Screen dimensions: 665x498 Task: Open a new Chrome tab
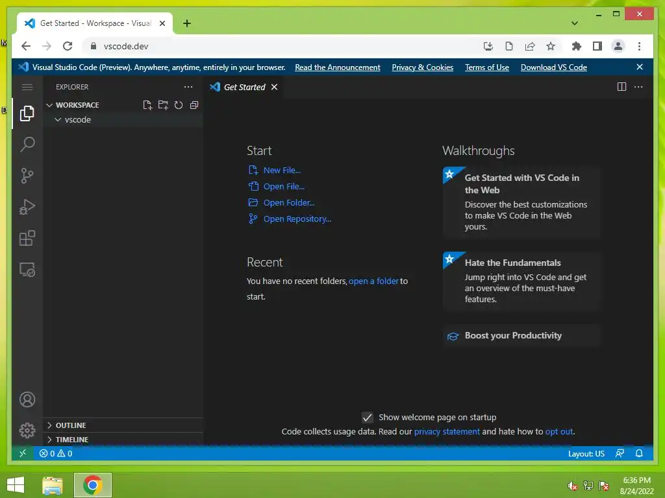pyautogui.click(x=187, y=23)
